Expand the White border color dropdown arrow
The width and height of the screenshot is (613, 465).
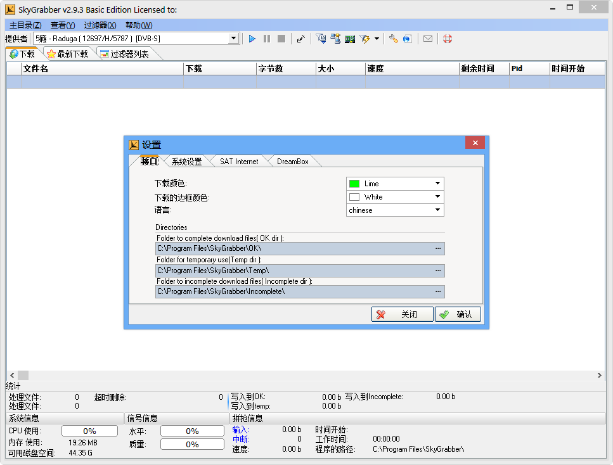(438, 196)
